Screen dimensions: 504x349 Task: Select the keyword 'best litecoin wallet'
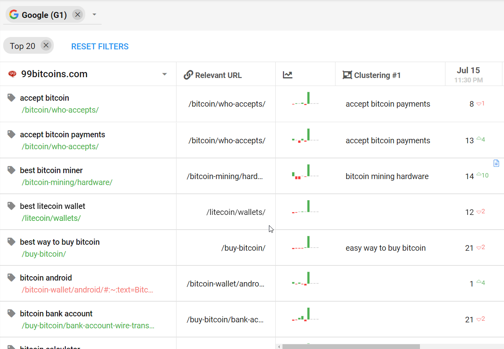pyautogui.click(x=53, y=206)
